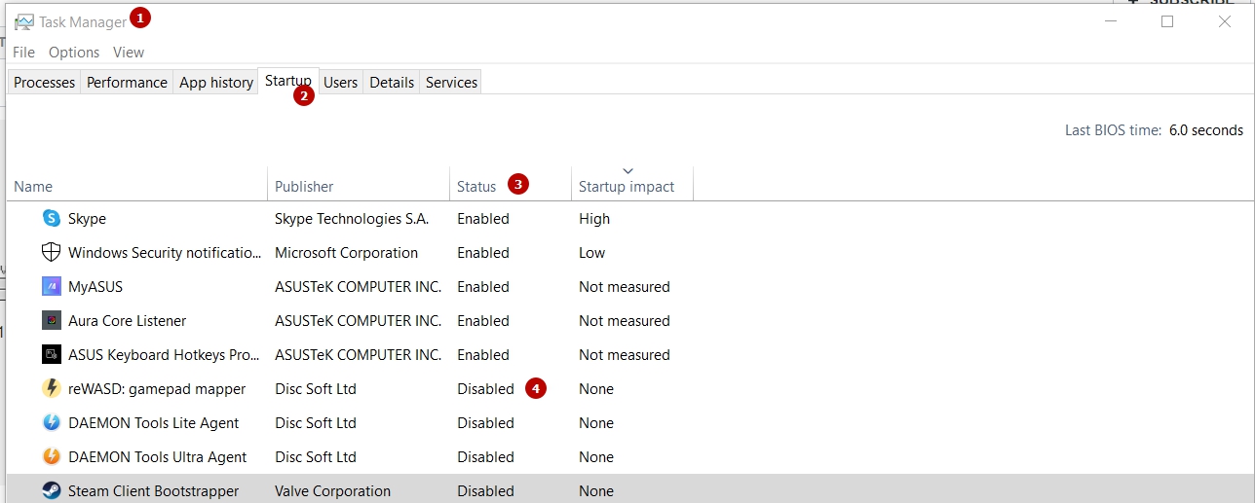Open the Options menu
Image resolution: width=1255 pixels, height=503 pixels.
pos(74,53)
